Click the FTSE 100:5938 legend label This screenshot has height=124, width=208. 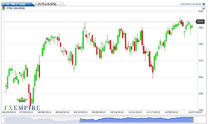point(16,8)
